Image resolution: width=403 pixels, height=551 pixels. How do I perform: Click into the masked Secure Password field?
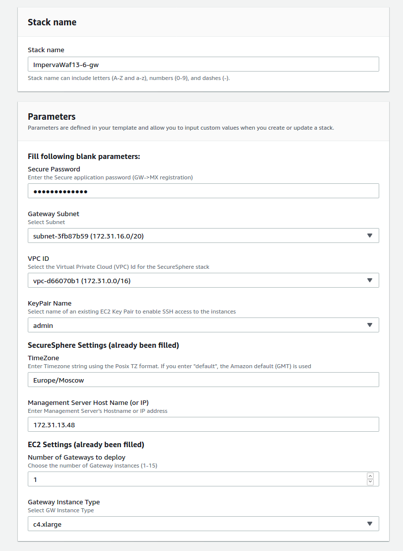[x=203, y=191]
